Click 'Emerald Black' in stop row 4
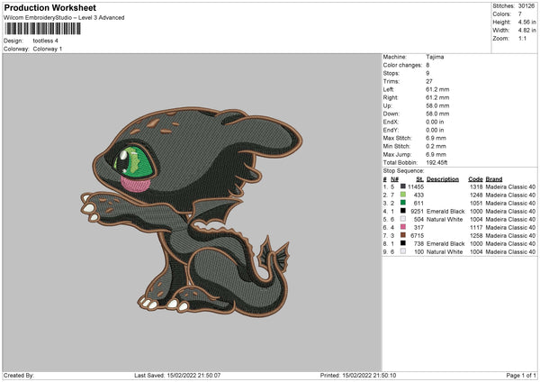Screen dimensions: 540x382 tap(445, 211)
